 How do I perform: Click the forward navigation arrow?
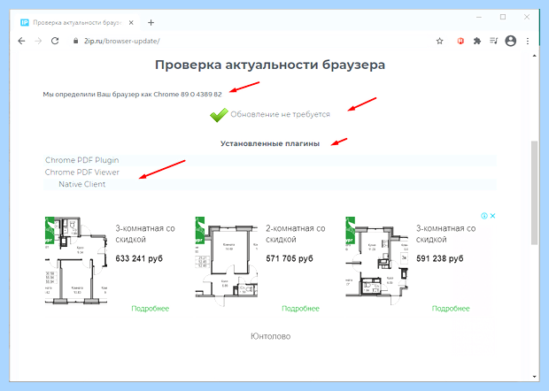tap(38, 41)
